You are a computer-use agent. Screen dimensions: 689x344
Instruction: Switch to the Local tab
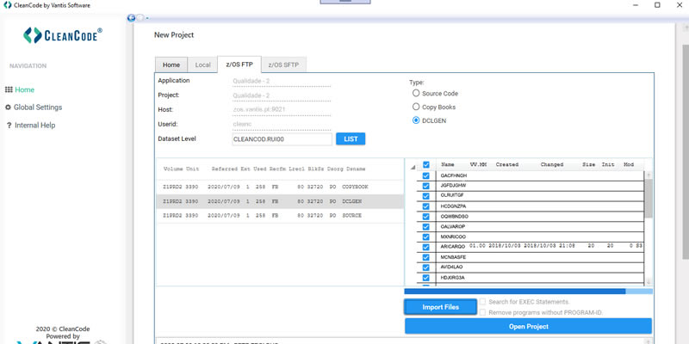click(x=202, y=64)
